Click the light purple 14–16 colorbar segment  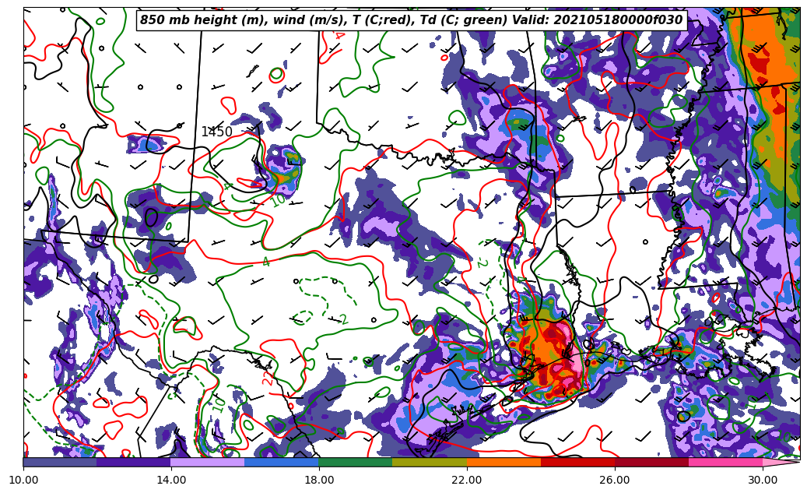(x=208, y=462)
